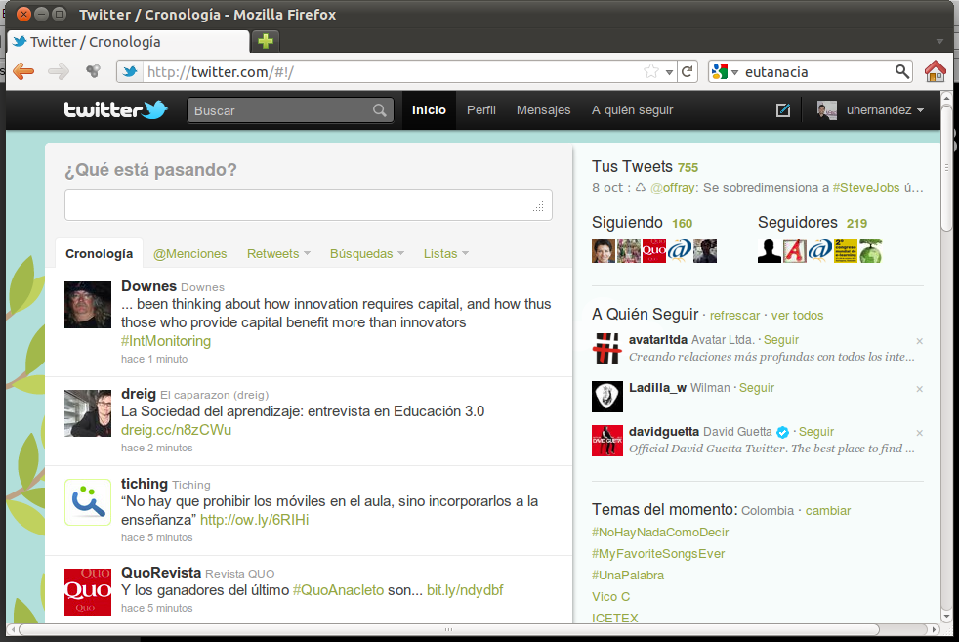Click the compose new tweet icon
Image resolution: width=959 pixels, height=642 pixels.
pos(782,110)
